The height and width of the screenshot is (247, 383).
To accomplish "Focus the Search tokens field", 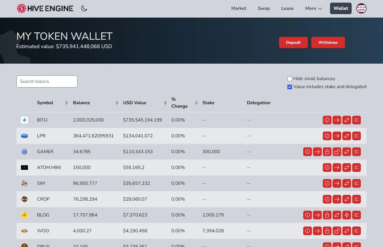I will (47, 81).
